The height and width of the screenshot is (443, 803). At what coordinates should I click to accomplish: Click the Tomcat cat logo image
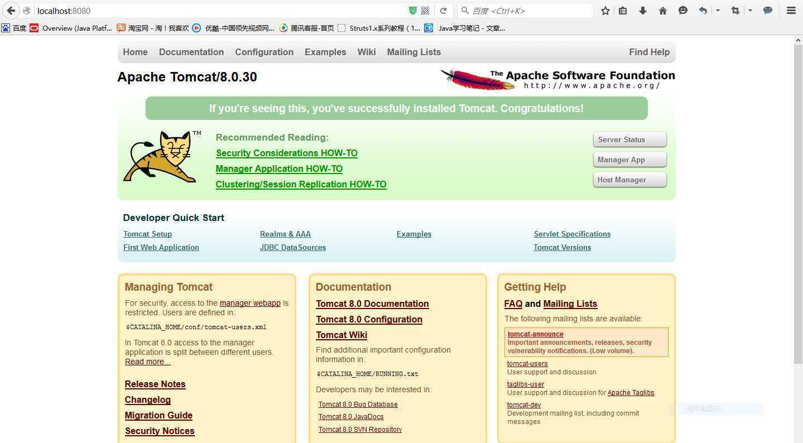pyautogui.click(x=162, y=157)
